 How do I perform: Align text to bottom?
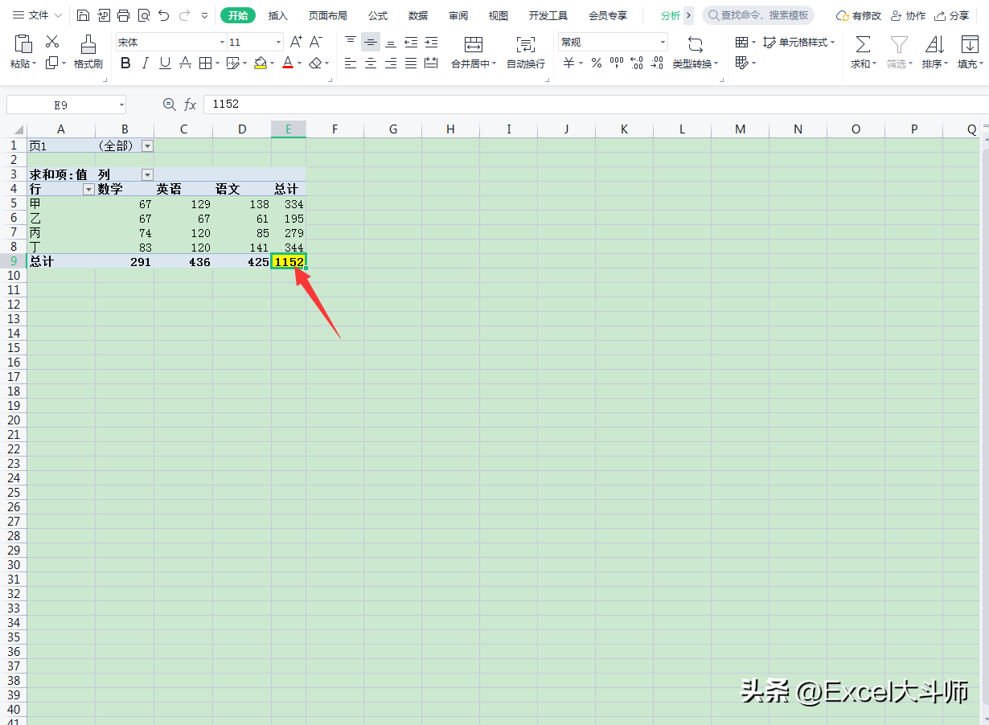tap(391, 42)
